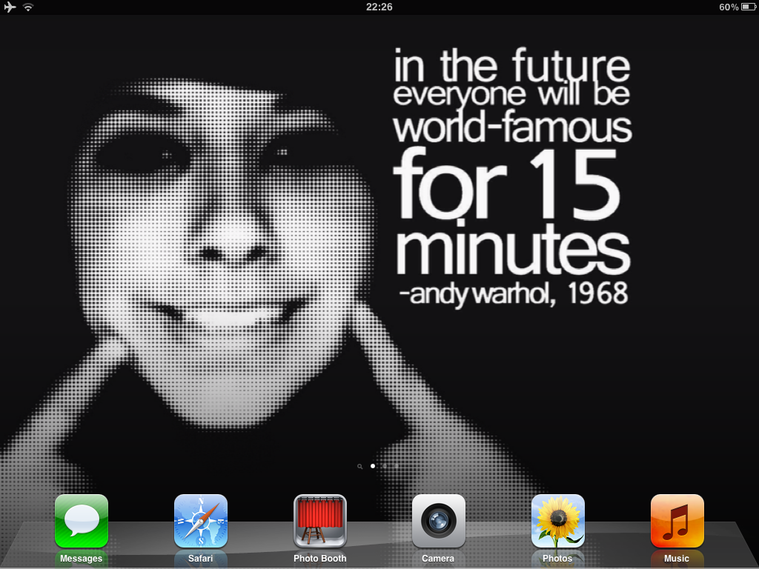Tap the battery indicator icon
Screen dimensions: 759x569
748,7
